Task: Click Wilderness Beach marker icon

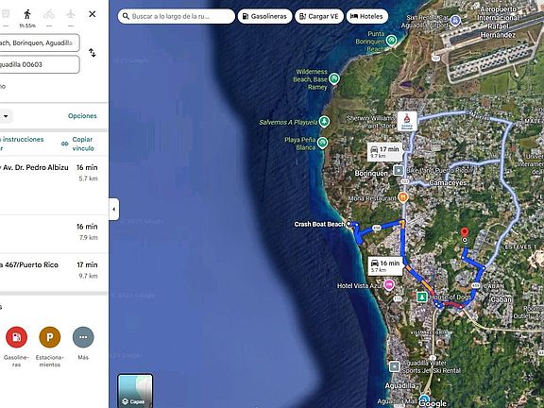Action: [x=333, y=78]
